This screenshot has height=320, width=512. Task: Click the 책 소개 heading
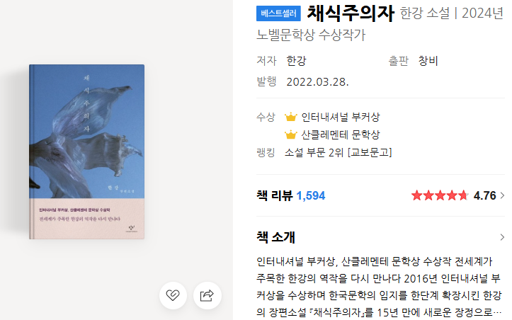[x=275, y=237]
